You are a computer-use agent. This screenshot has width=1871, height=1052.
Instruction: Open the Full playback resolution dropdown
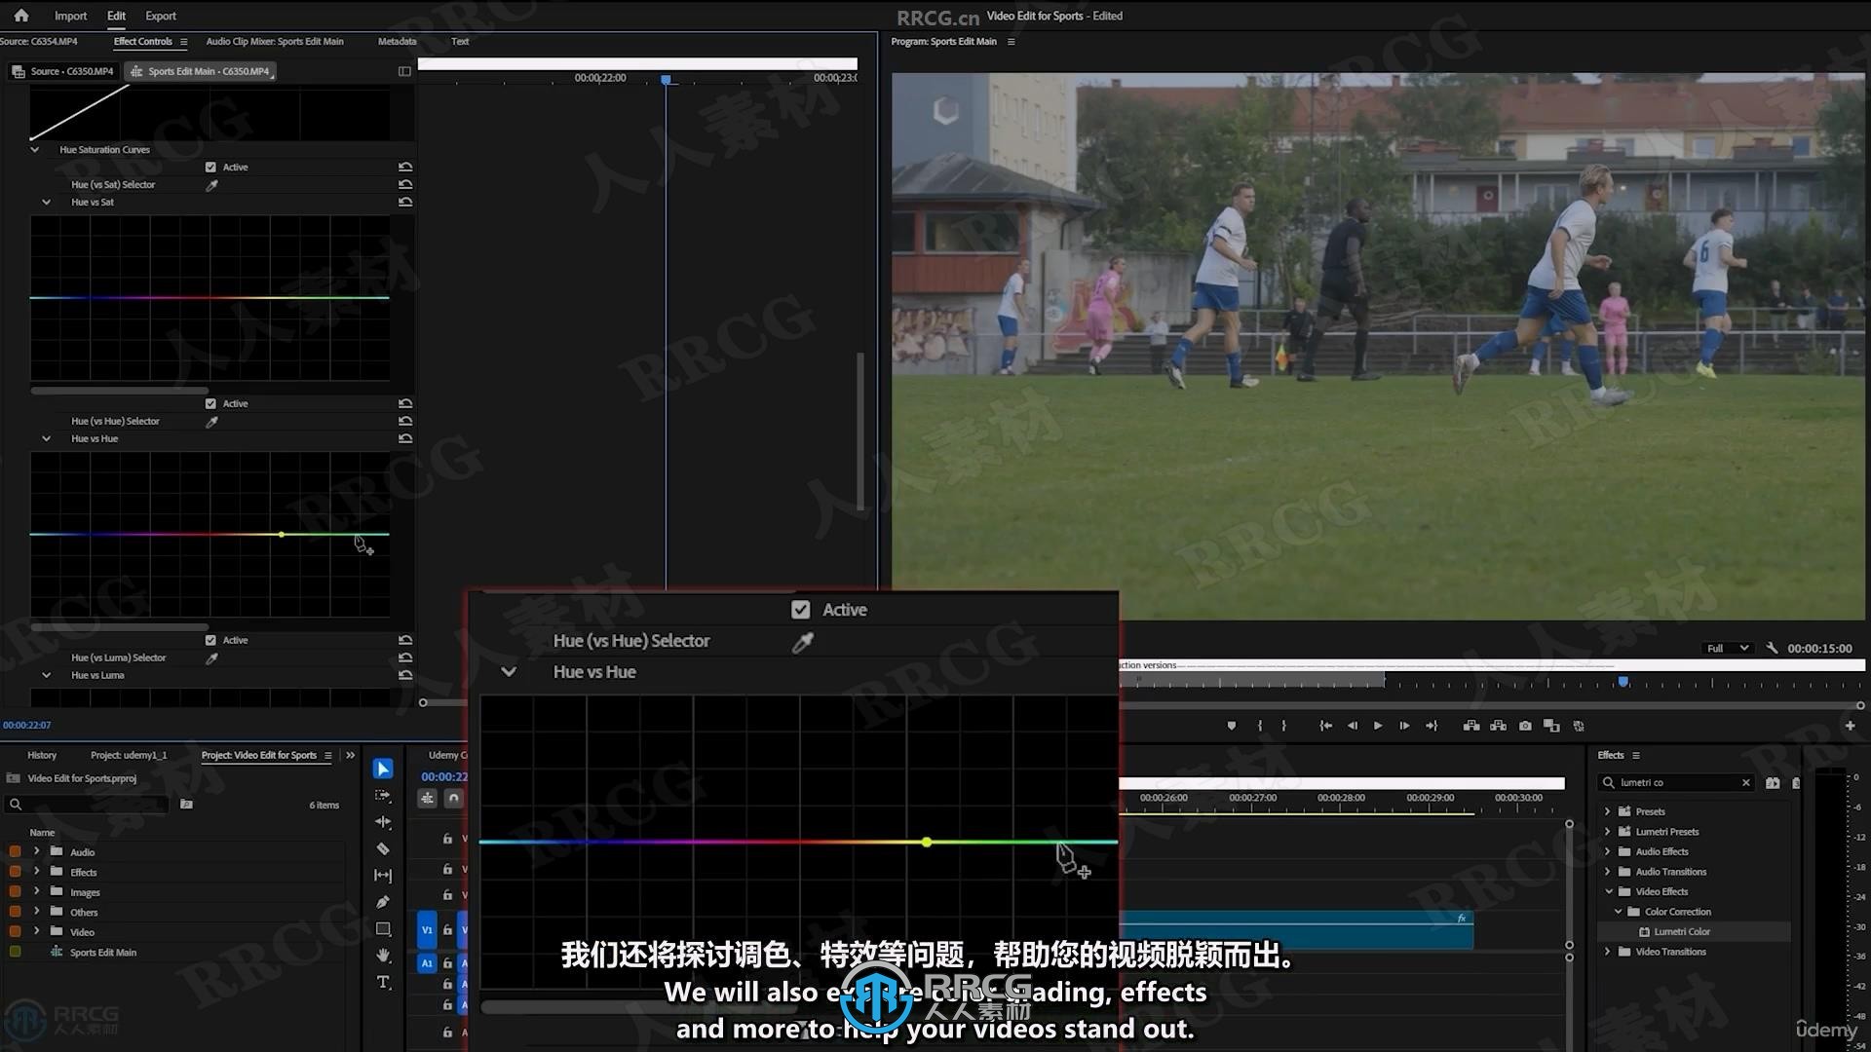tap(1727, 649)
